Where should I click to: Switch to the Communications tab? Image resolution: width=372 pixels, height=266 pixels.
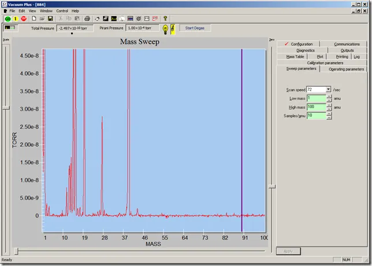pos(344,44)
